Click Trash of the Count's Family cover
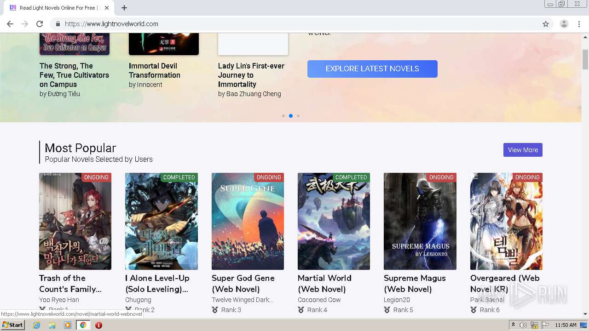Screen dimensions: 589x331 [75, 221]
